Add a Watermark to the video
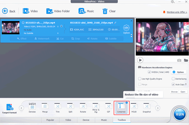The height and width of the screenshot is (125, 189). pyautogui.click(x=42, y=39)
